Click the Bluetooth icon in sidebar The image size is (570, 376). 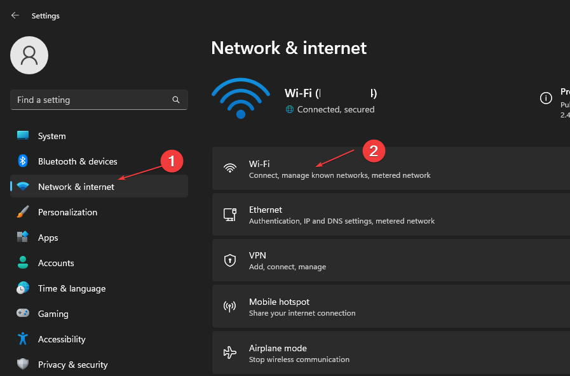(x=23, y=161)
